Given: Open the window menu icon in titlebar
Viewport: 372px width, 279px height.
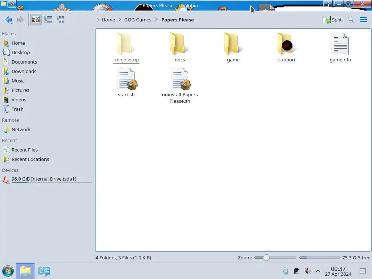Looking at the screenshot, I should [4, 4].
